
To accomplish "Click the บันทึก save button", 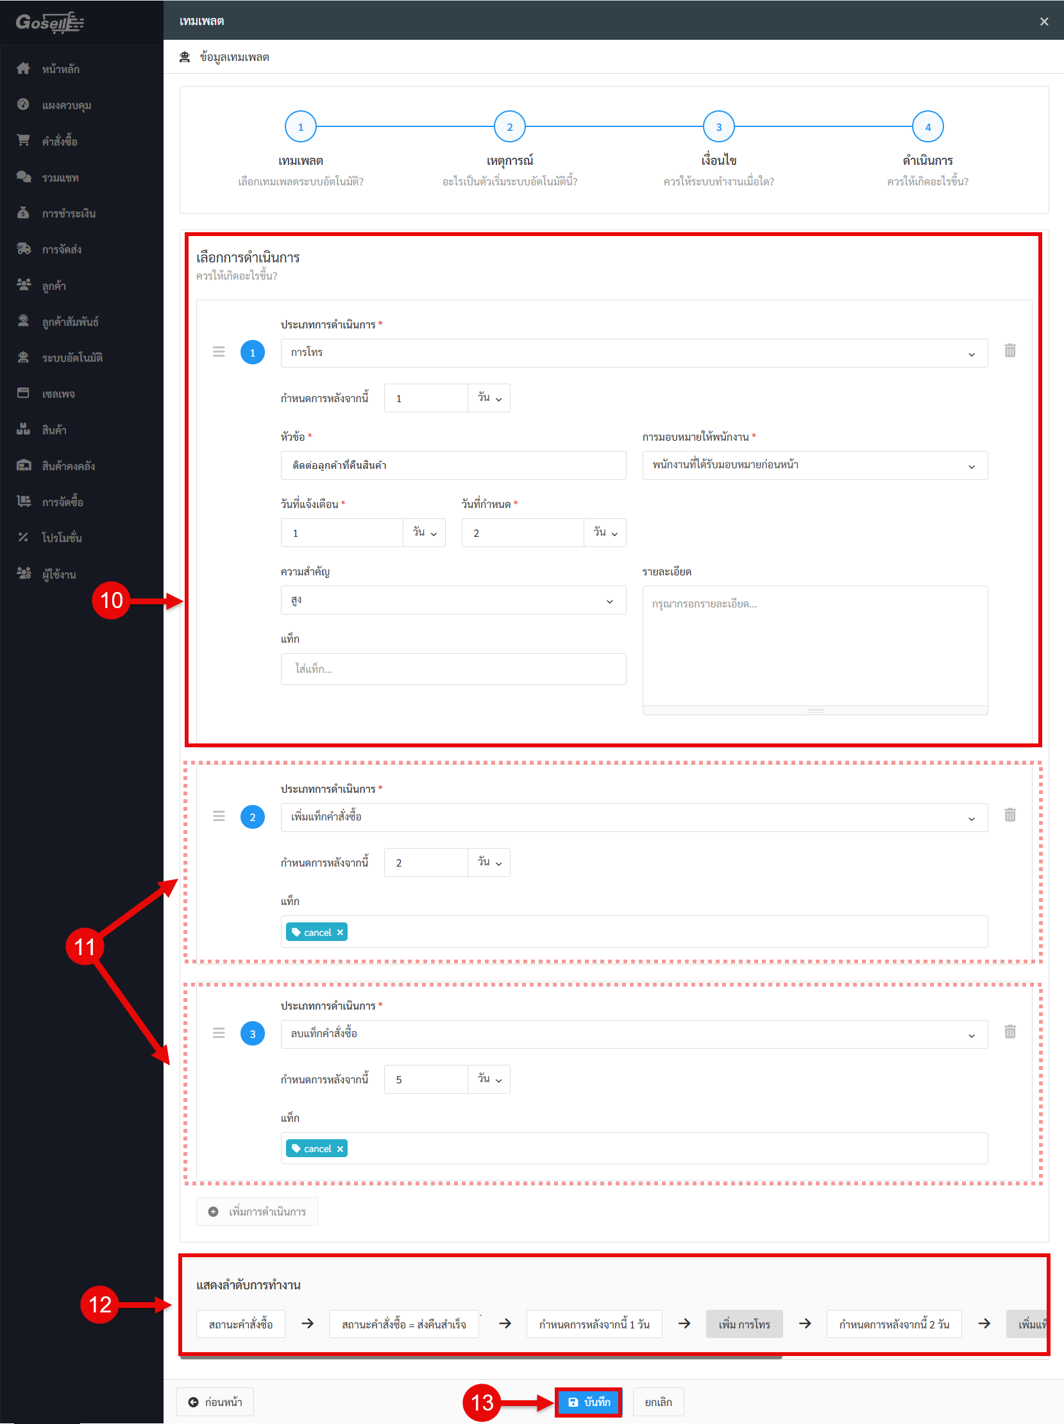I will pyautogui.click(x=588, y=1402).
